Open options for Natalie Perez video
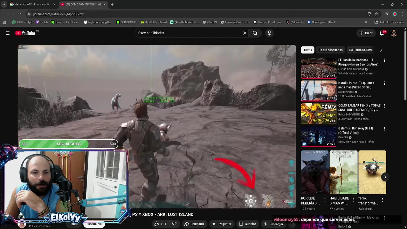This screenshot has height=229, width=407. pyautogui.click(x=384, y=83)
